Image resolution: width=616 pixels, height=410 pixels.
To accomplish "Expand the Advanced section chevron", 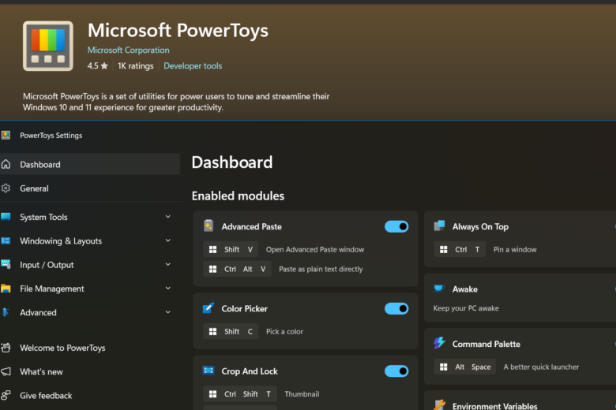I will coord(167,312).
